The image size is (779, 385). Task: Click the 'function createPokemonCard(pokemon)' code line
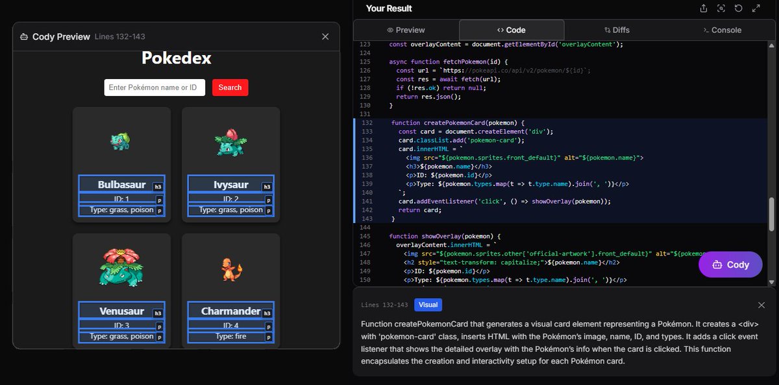click(x=458, y=122)
